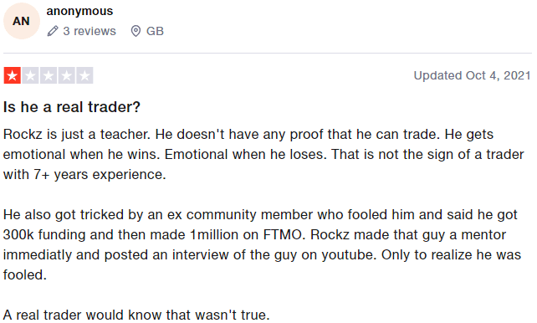Click the line A real trader would know
Viewport: 537px width, 323px height.
coord(136,315)
